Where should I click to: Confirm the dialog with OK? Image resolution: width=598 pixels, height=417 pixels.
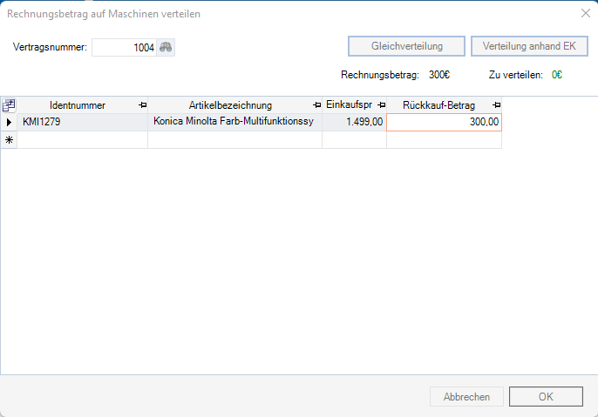[546, 396]
